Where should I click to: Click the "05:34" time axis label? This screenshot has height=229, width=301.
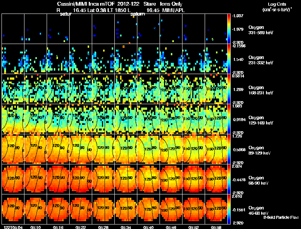coord(126,227)
